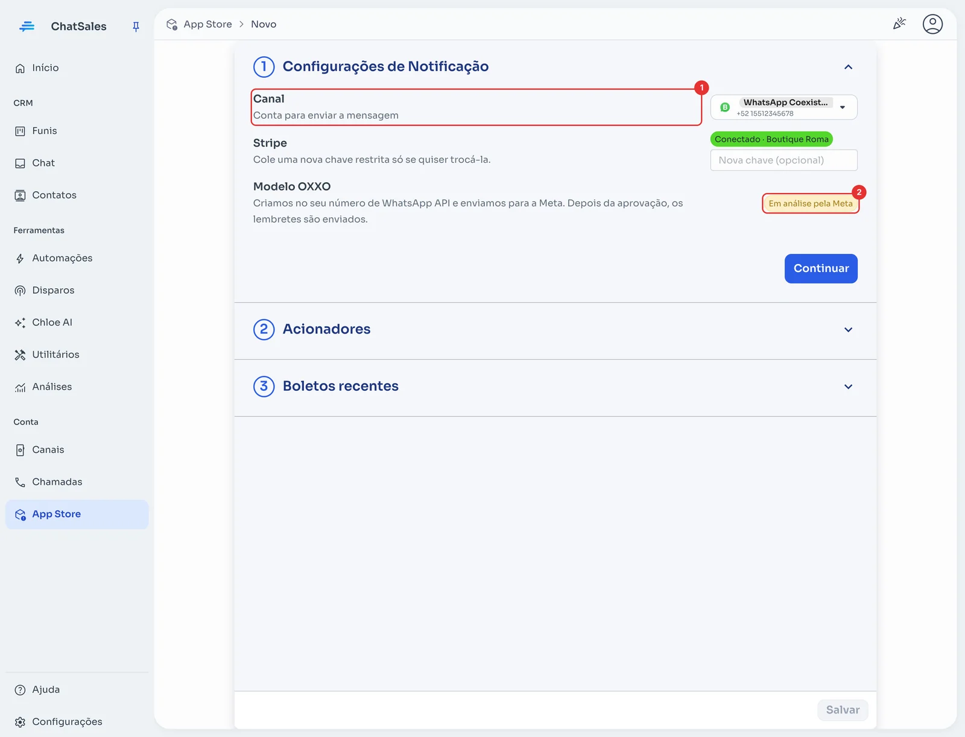Click the Acionadores section title
This screenshot has height=737, width=965.
point(326,329)
